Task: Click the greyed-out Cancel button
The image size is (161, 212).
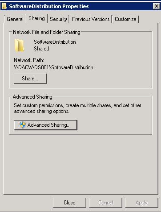Action: 106,203
